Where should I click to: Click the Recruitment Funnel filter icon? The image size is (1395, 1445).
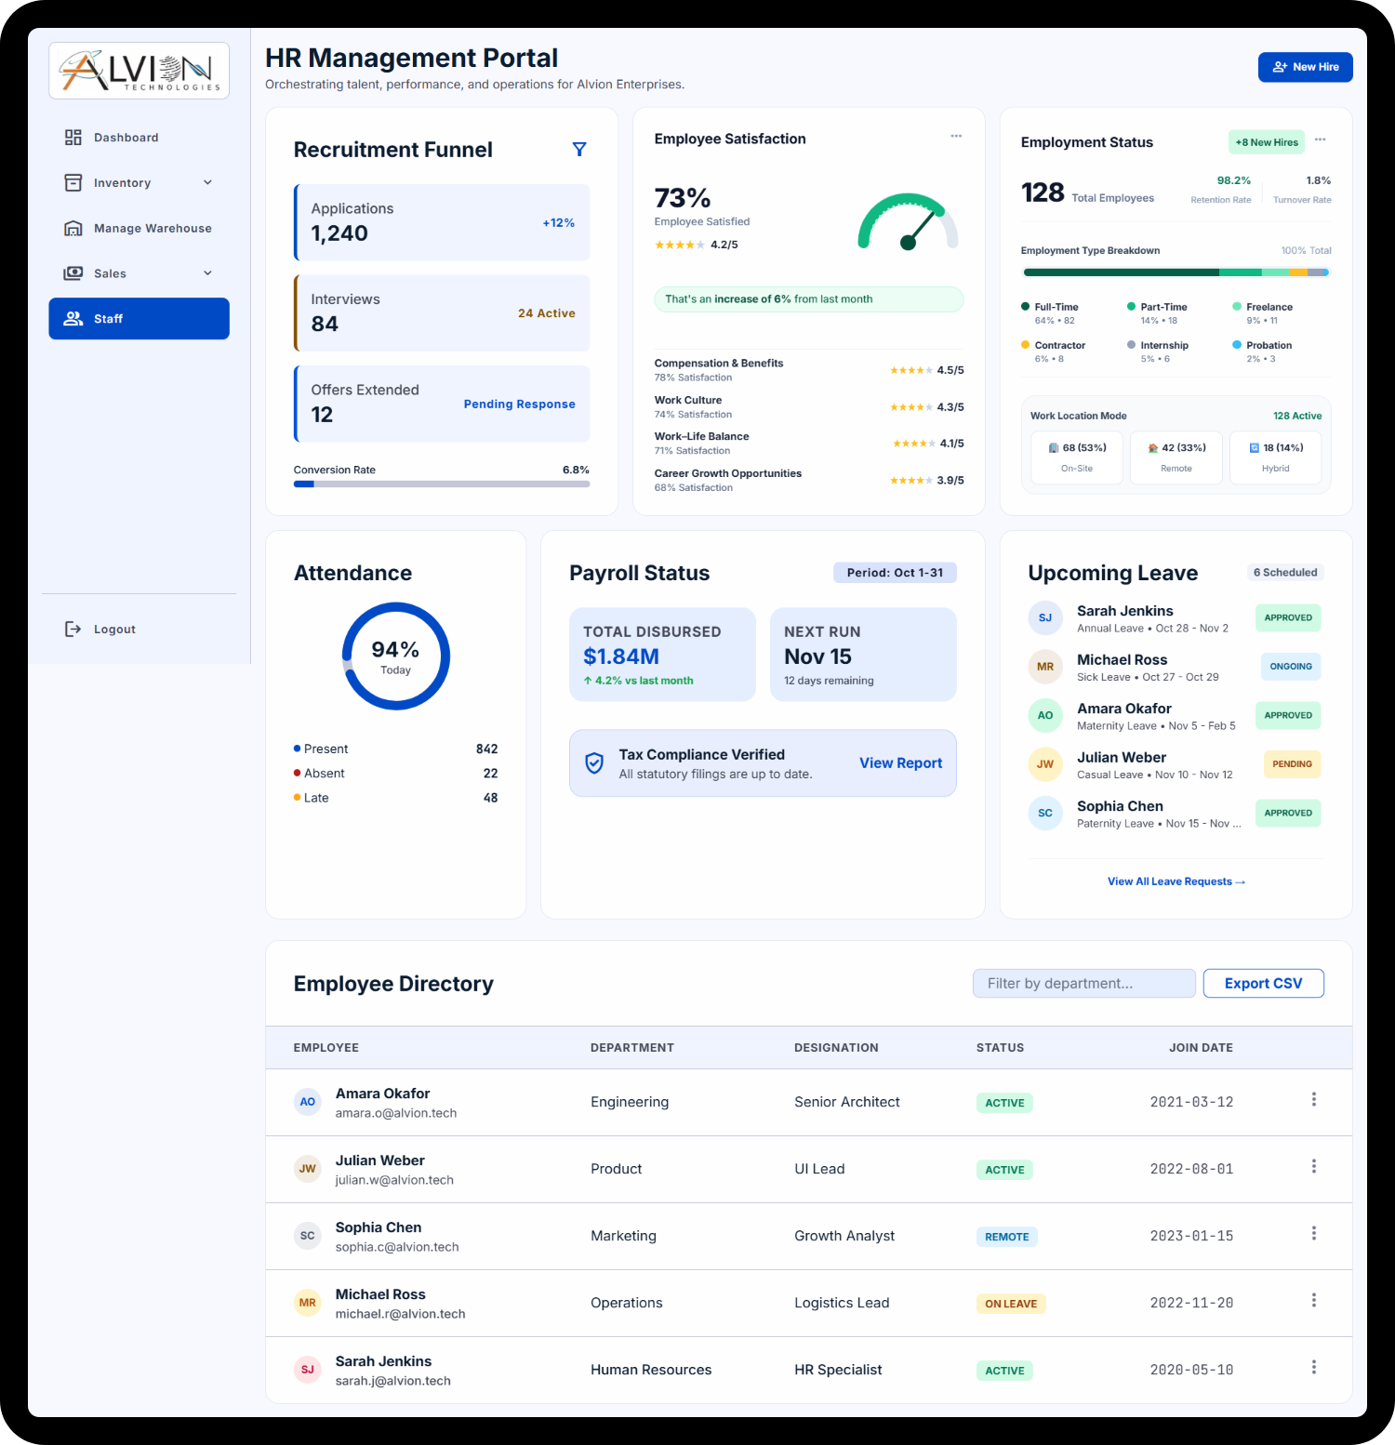click(x=579, y=150)
